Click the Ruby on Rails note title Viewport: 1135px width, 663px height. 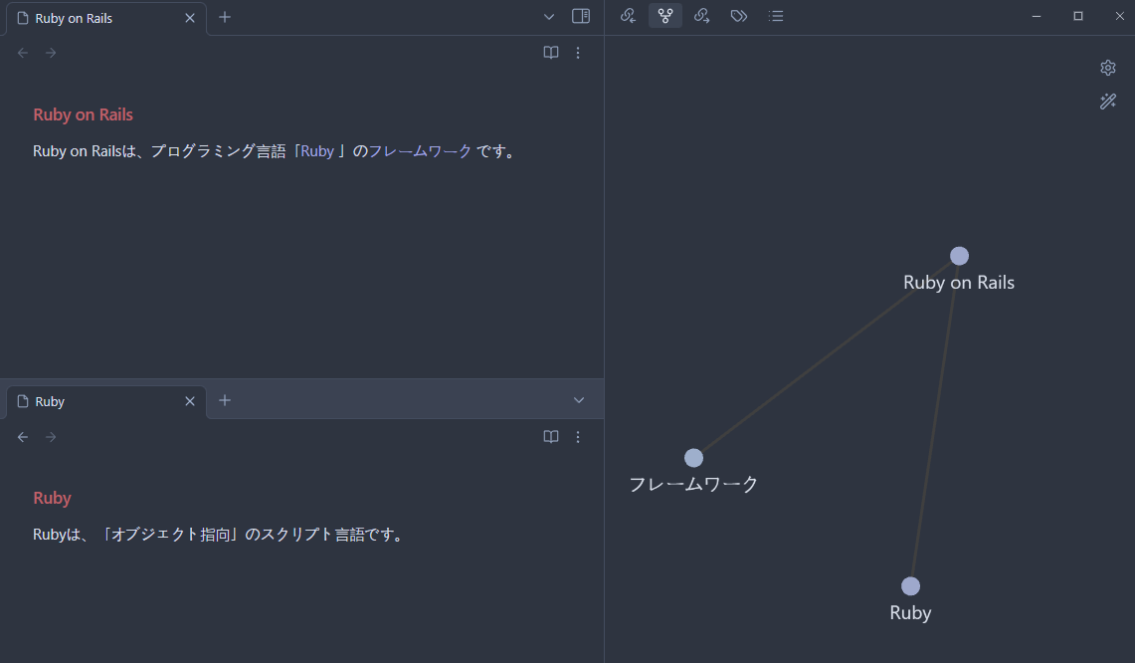tap(84, 114)
